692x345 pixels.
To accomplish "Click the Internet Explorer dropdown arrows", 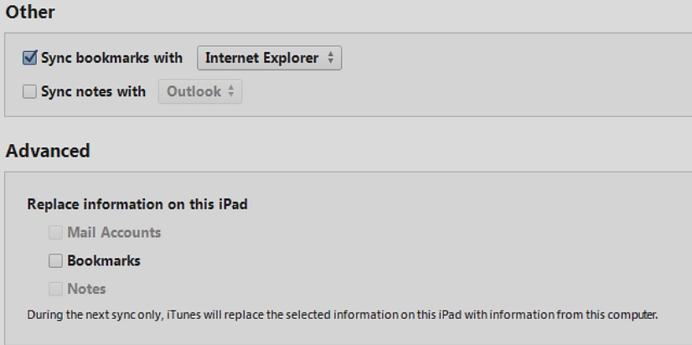I will pyautogui.click(x=330, y=59).
